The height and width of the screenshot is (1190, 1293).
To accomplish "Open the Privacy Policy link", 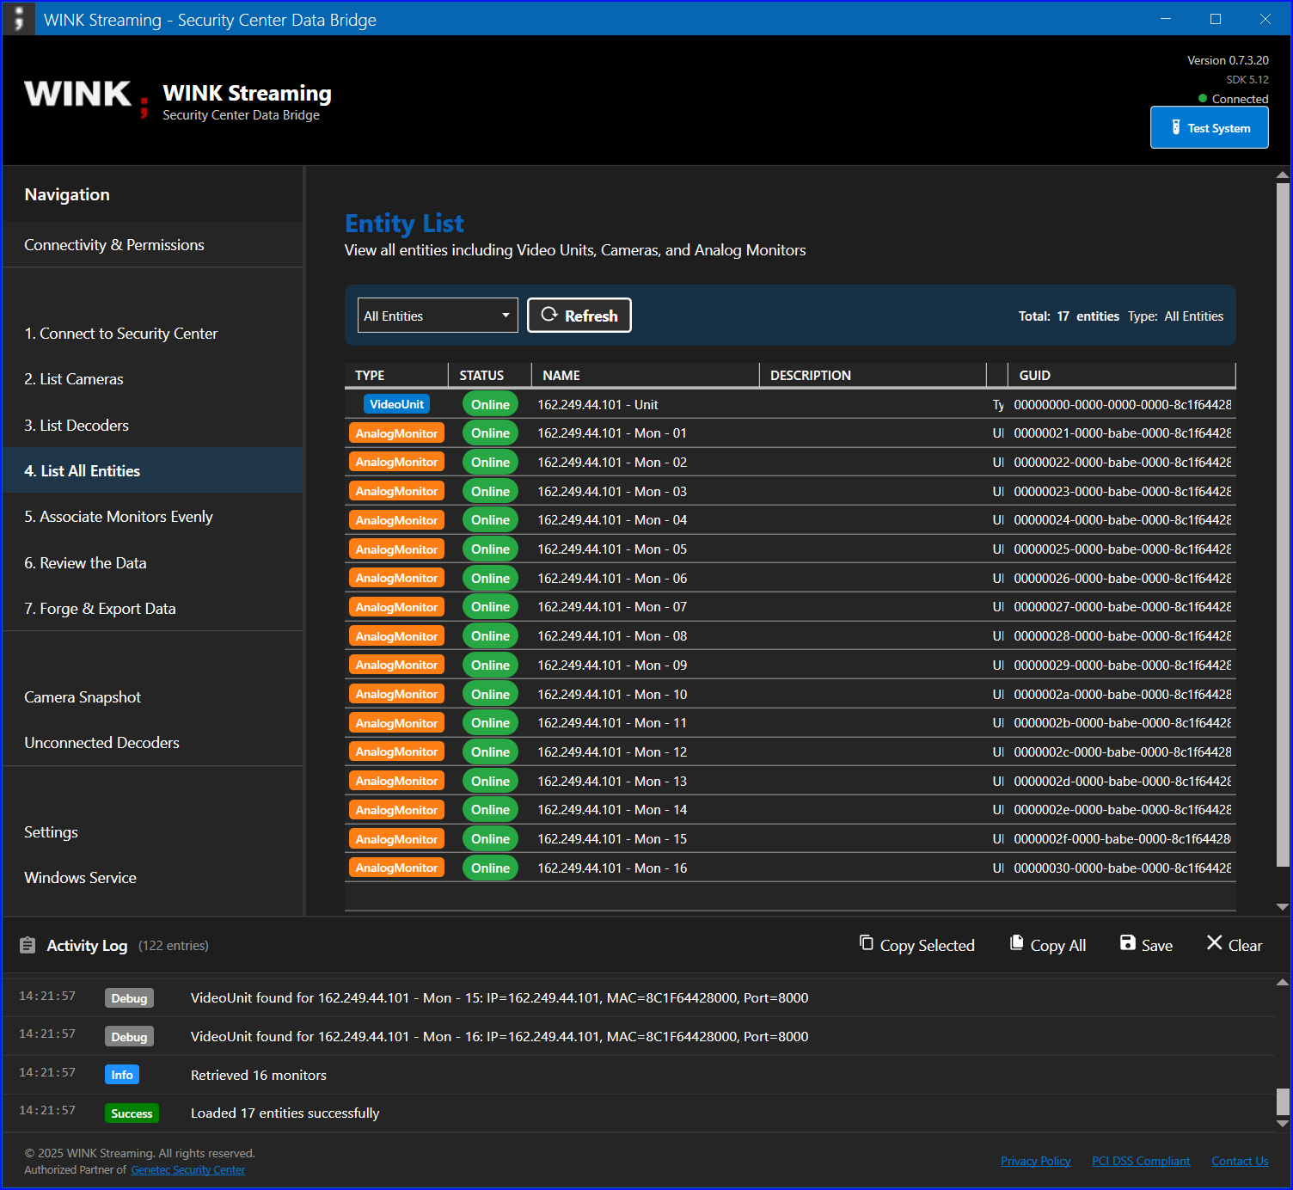I will [x=1035, y=1161].
